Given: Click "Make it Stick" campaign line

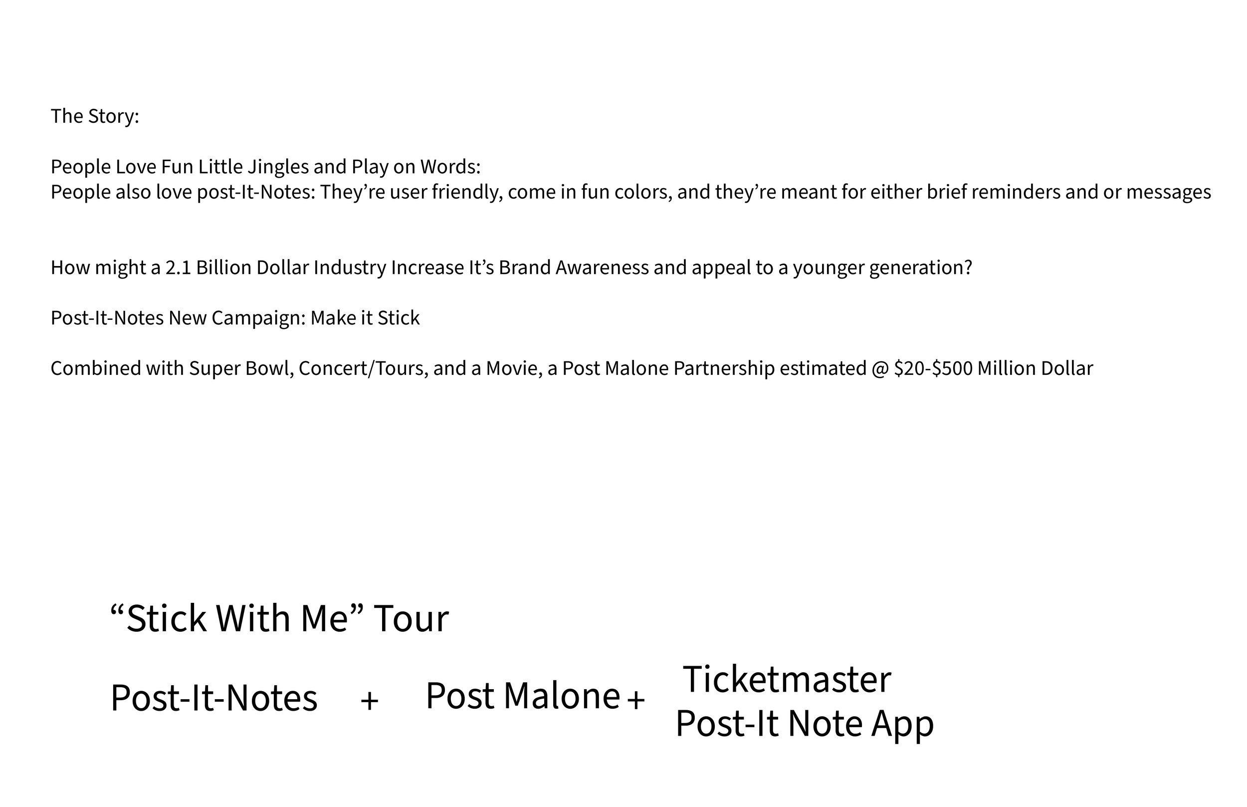Looking at the screenshot, I should [235, 318].
